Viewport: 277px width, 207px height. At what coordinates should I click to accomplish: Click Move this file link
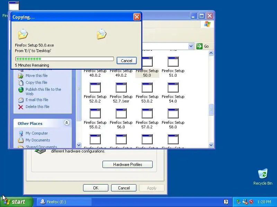click(x=37, y=76)
